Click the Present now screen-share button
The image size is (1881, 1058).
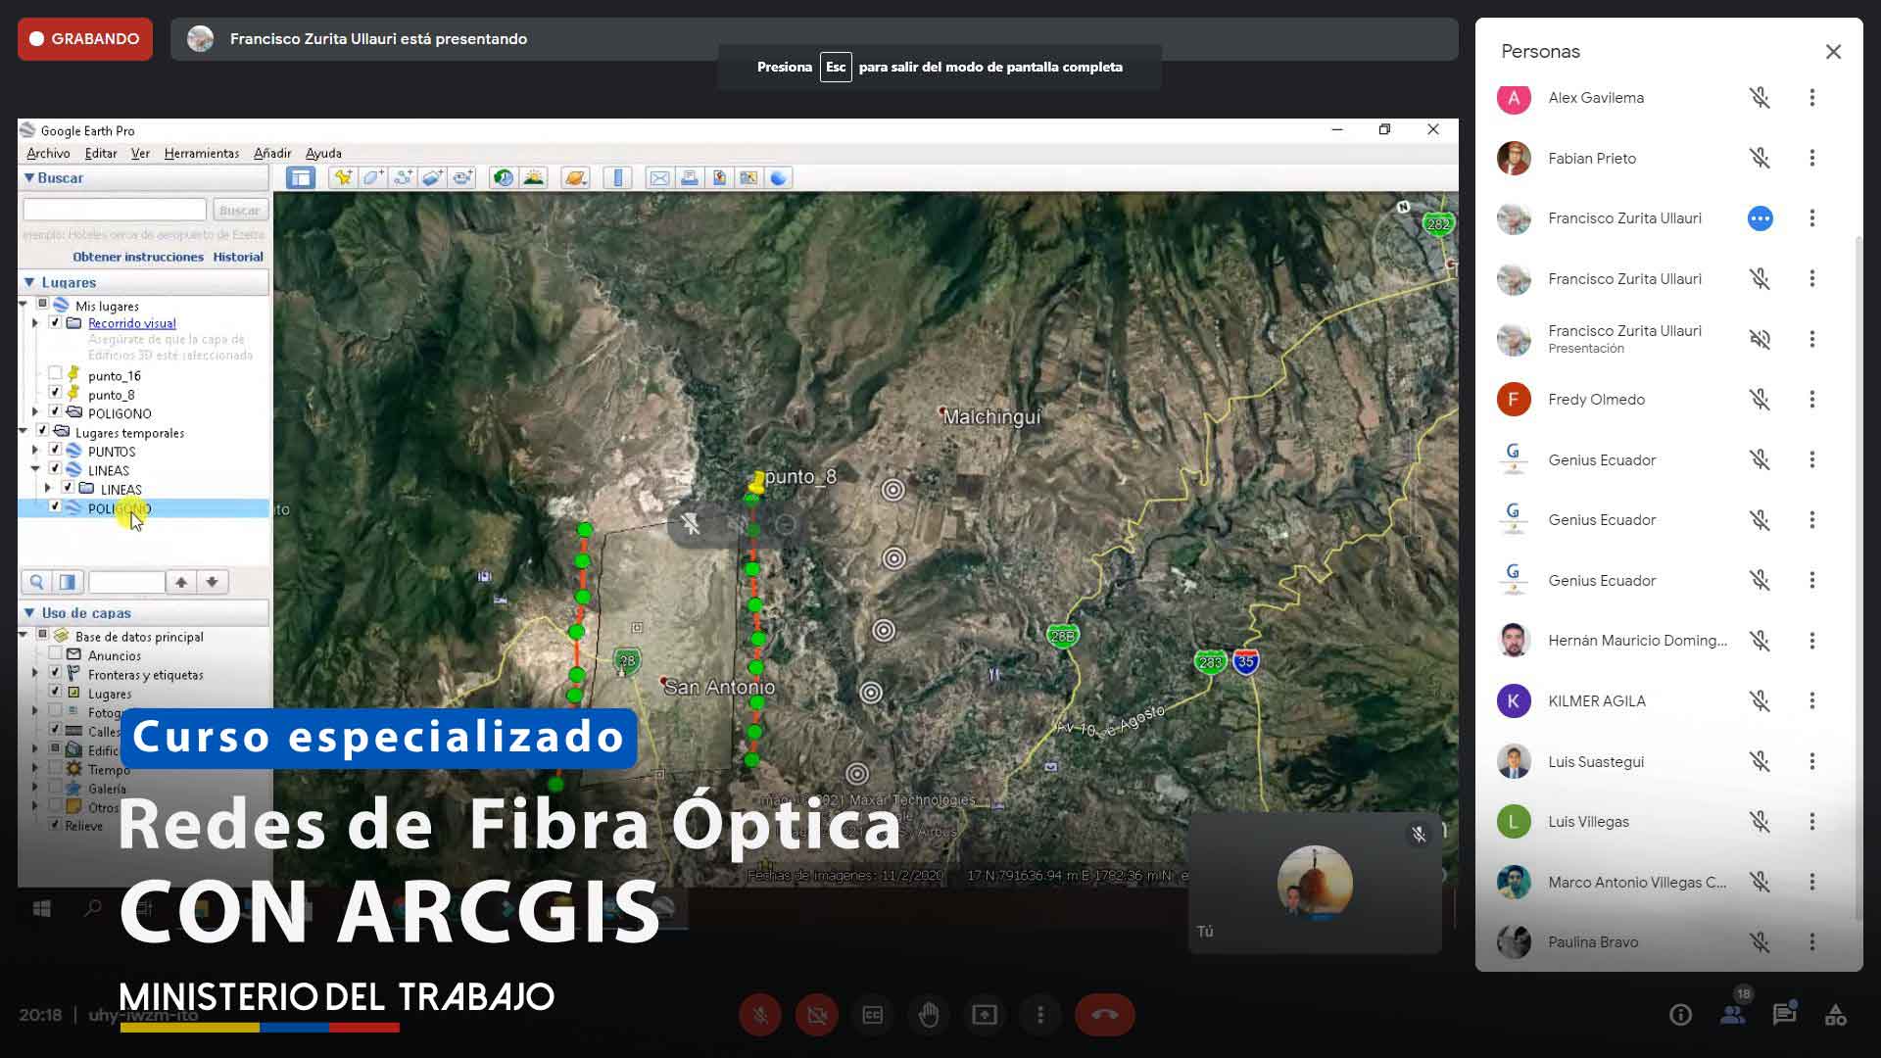click(985, 1015)
